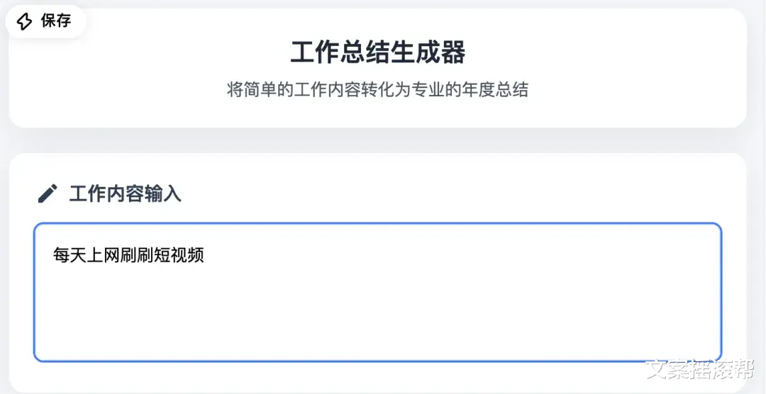Click the lightning bolt icon beside 保存
This screenshot has height=394, width=766.
tap(24, 21)
